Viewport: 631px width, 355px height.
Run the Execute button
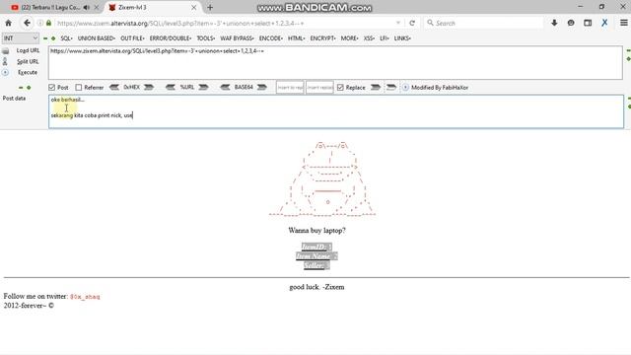(x=28, y=72)
